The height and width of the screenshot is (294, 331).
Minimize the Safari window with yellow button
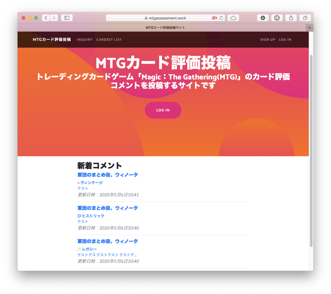tap(30, 18)
